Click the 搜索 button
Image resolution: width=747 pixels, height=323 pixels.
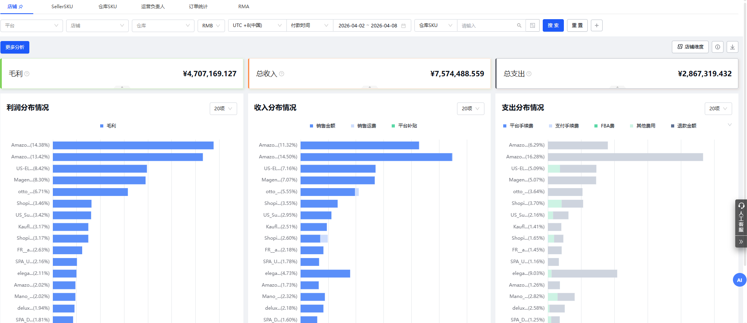(553, 25)
